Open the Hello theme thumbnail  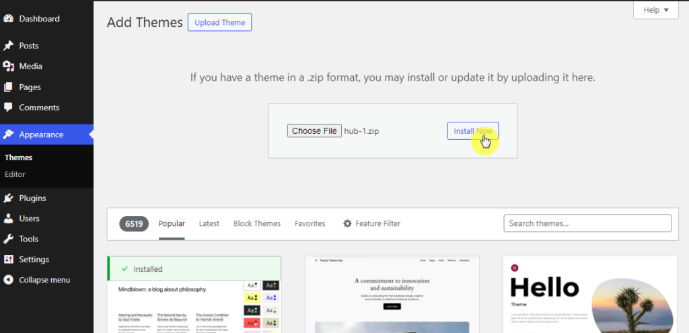[590, 295]
